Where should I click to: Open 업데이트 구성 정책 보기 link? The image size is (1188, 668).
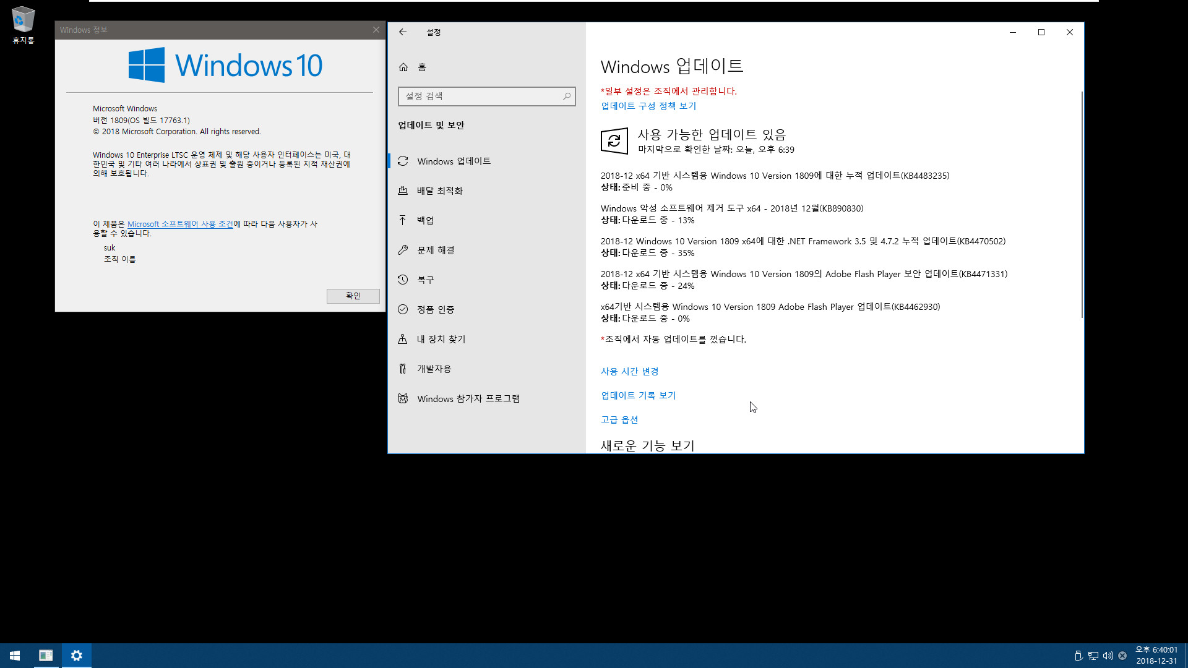(648, 106)
